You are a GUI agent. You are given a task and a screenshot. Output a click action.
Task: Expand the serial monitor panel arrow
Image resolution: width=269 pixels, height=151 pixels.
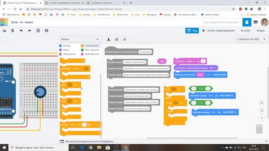point(266,141)
